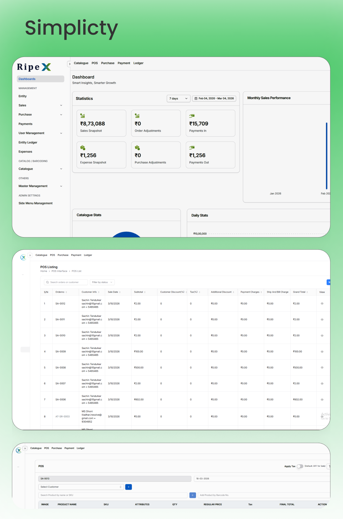Collapse the dashboard sidebar using the arrow
Screen dimensions: 343x519
(69, 64)
